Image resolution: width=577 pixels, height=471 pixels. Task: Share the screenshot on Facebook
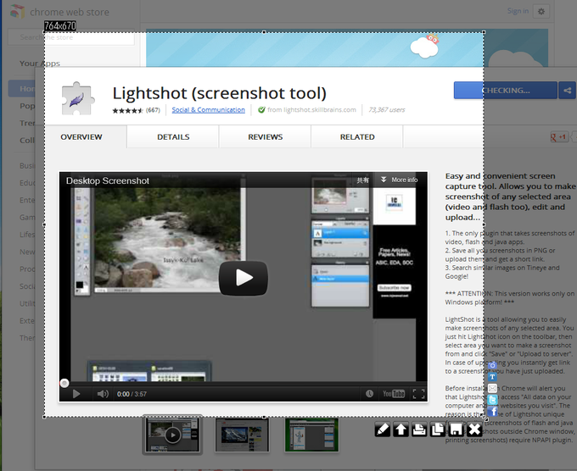click(x=492, y=412)
